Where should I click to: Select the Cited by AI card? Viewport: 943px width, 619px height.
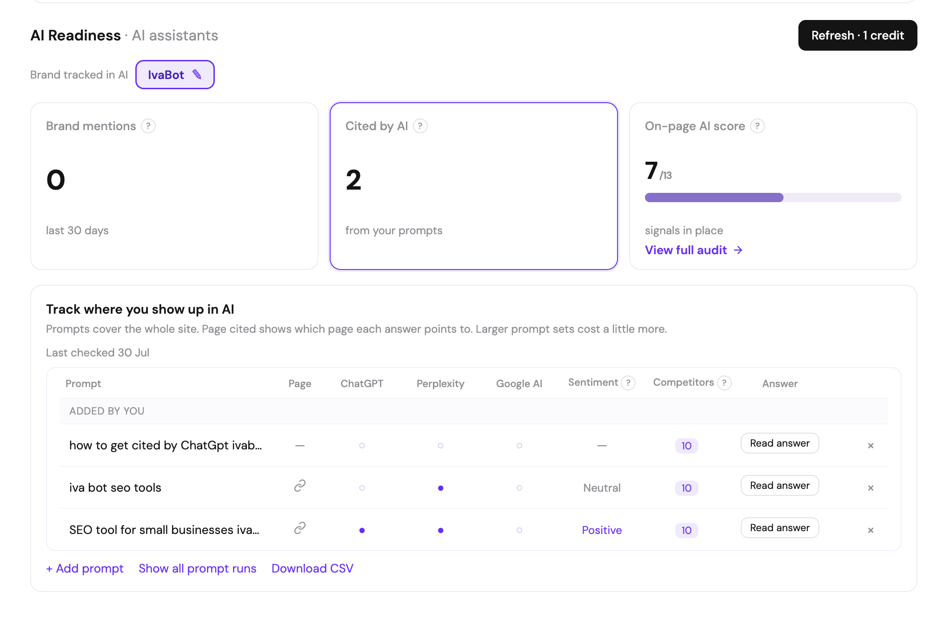[x=473, y=186]
